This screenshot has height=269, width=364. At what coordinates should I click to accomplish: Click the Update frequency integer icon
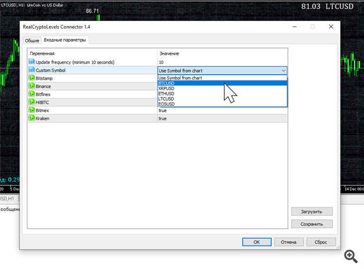(x=32, y=62)
